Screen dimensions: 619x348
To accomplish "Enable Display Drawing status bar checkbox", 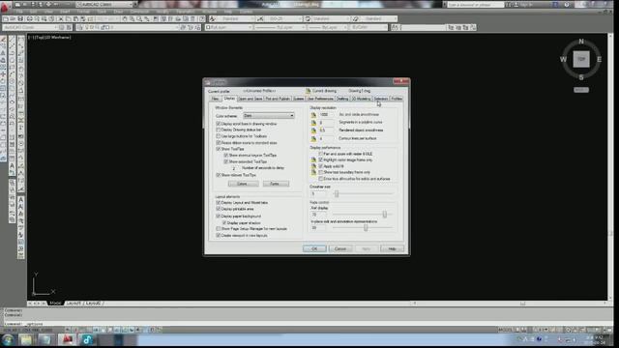I will pyautogui.click(x=219, y=130).
